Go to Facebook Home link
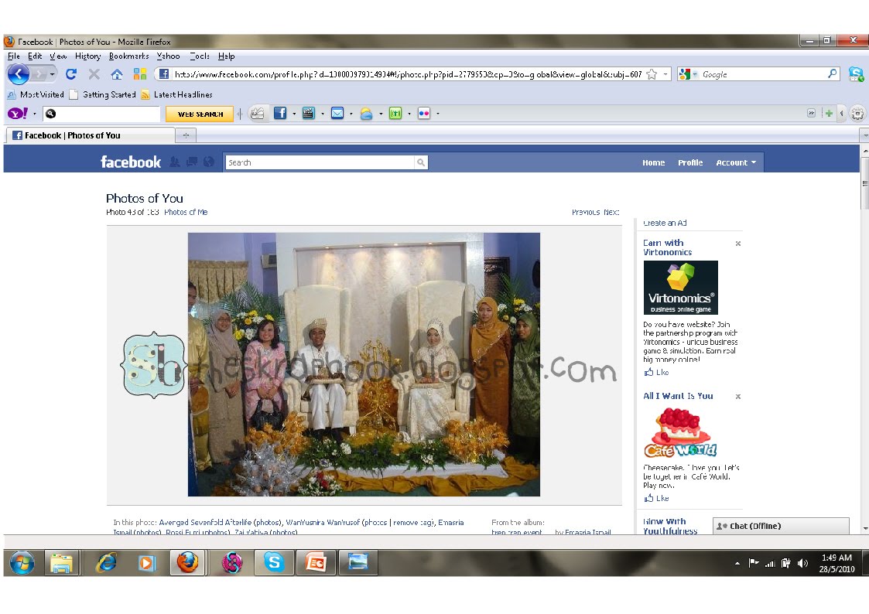This screenshot has height=614, width=869. coord(653,162)
